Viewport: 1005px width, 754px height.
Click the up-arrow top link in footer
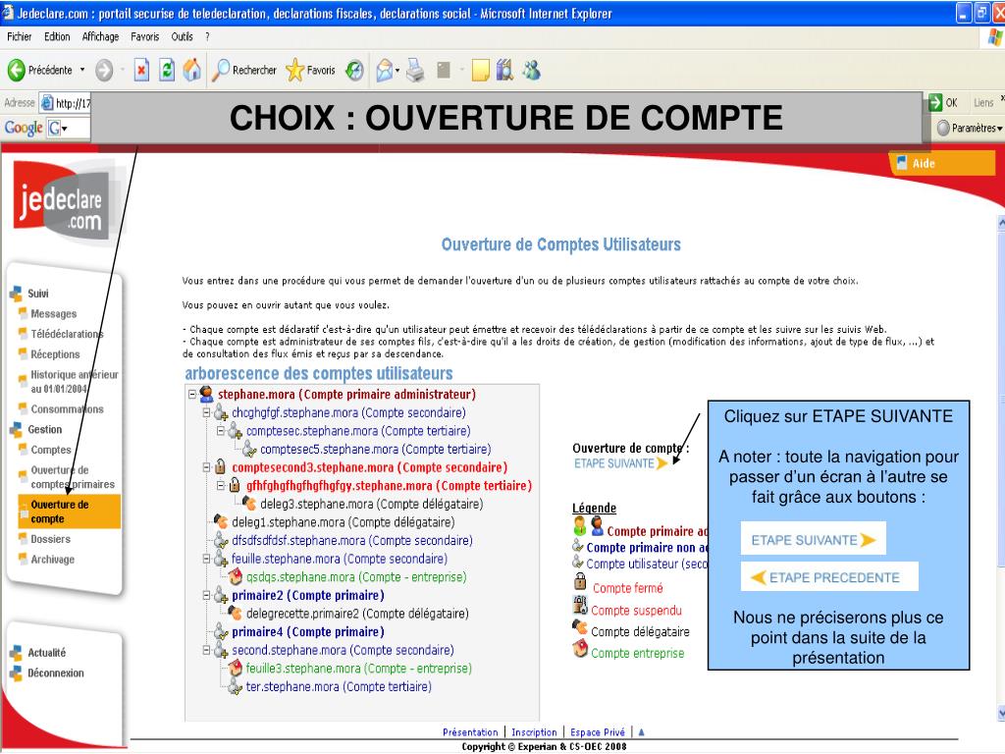tap(642, 732)
